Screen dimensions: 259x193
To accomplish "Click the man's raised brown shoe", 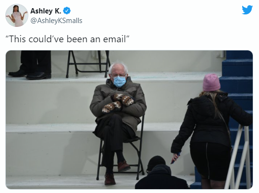I will pos(123,166).
